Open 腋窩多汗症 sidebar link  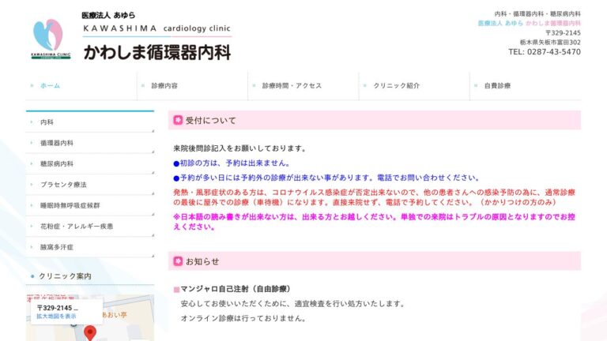(90, 247)
